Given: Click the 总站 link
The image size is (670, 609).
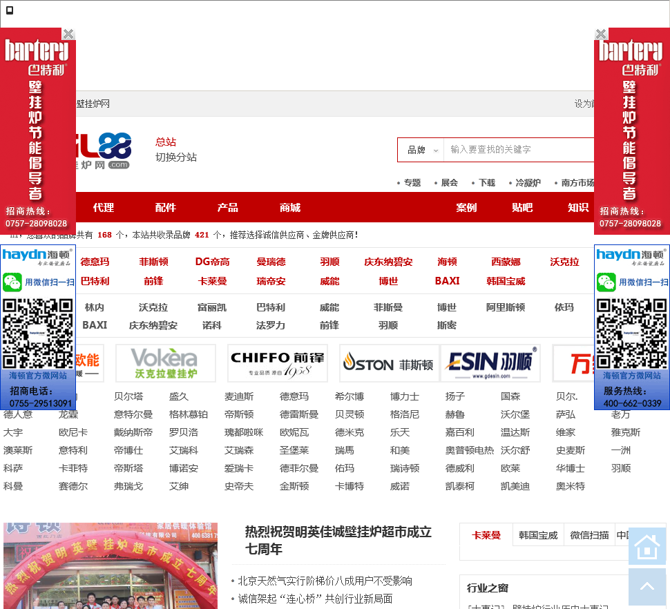Looking at the screenshot, I should pyautogui.click(x=166, y=142).
